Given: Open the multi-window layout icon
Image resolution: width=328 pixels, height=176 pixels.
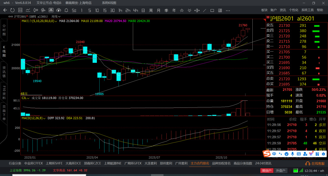Looking at the screenshot, I should (51, 10).
